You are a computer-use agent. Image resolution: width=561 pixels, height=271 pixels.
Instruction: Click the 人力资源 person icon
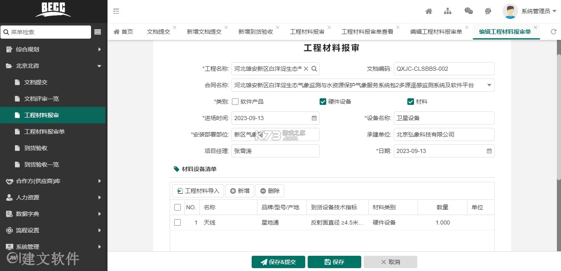pyautogui.click(x=9, y=197)
